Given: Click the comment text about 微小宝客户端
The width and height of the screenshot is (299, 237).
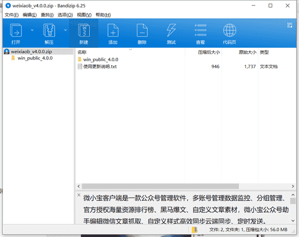Looking at the screenshot, I should 186,210.
